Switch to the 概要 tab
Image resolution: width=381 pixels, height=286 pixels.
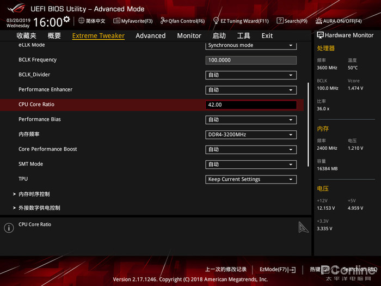(x=54, y=36)
